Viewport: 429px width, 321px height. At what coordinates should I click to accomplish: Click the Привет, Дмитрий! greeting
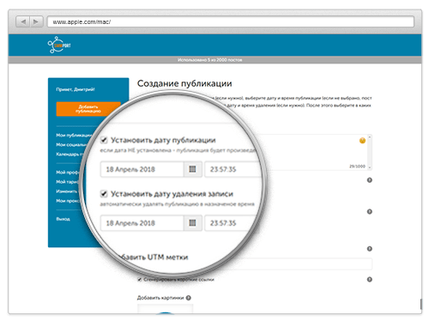pos(76,89)
